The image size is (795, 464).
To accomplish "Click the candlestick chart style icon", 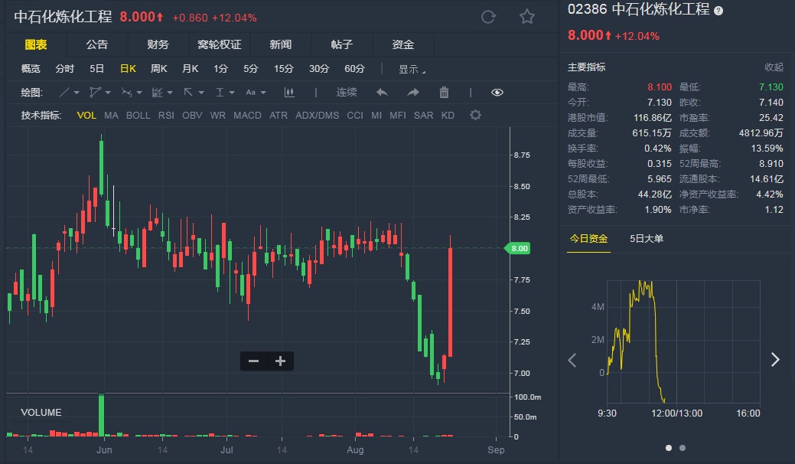I will [x=289, y=93].
